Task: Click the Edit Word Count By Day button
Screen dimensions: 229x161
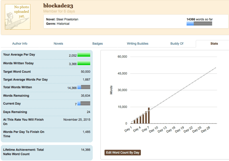Action: [x=122, y=153]
